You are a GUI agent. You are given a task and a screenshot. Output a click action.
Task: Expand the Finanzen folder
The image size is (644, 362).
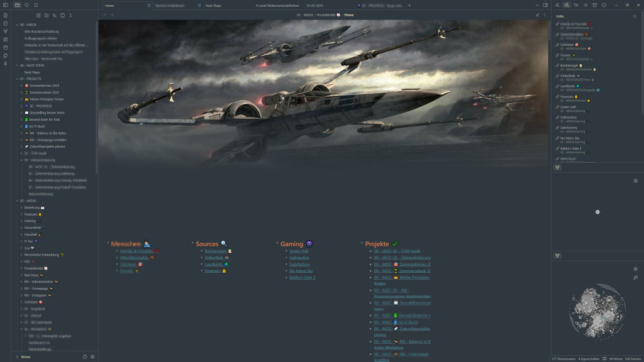coord(21,214)
